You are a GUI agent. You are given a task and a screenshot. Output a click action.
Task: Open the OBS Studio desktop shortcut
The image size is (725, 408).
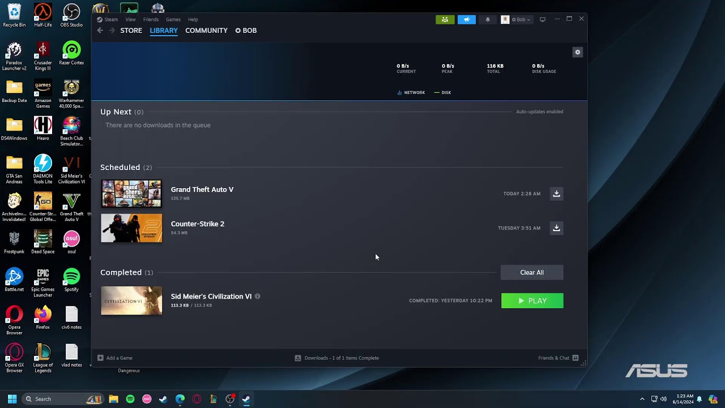(71, 15)
